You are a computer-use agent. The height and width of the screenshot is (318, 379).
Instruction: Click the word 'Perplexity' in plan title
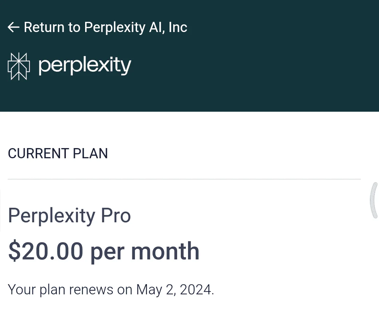pyautogui.click(x=52, y=216)
